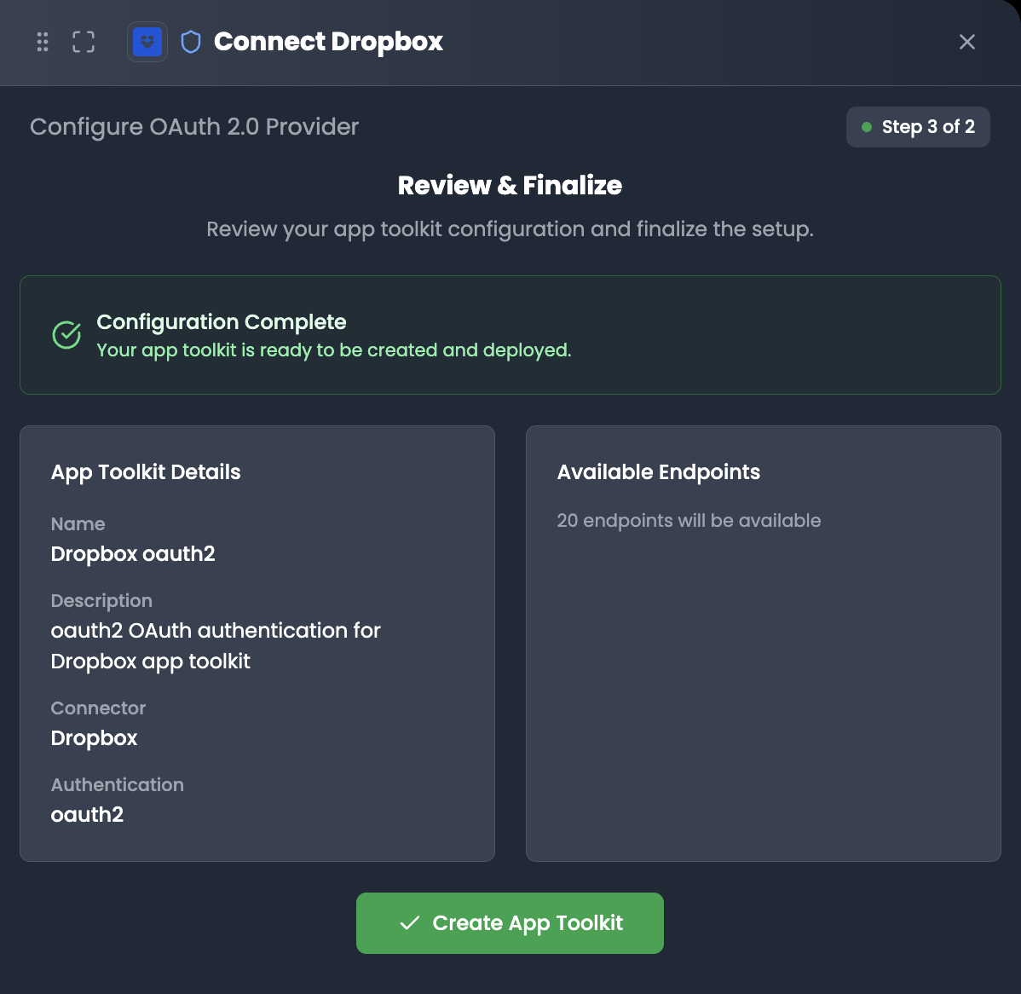
Task: Click the green Configuration Complete check icon
Action: coord(66,335)
